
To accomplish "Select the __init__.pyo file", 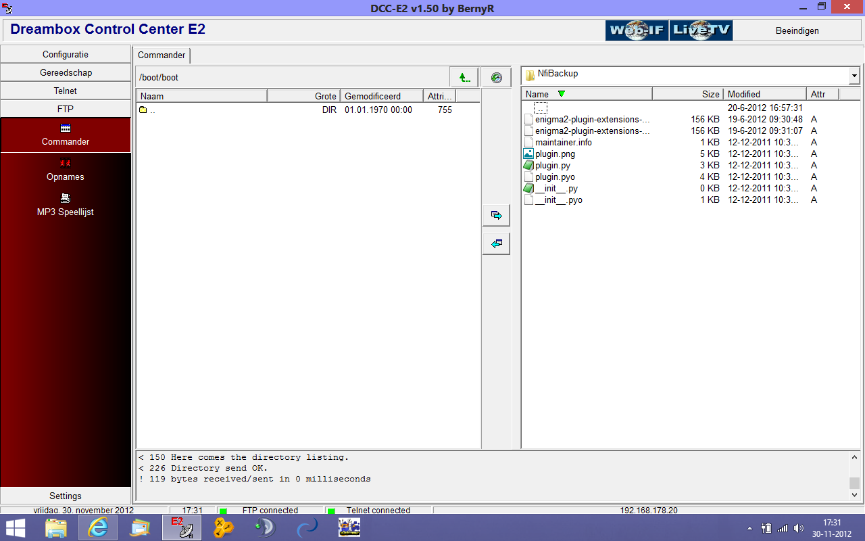I will click(559, 199).
